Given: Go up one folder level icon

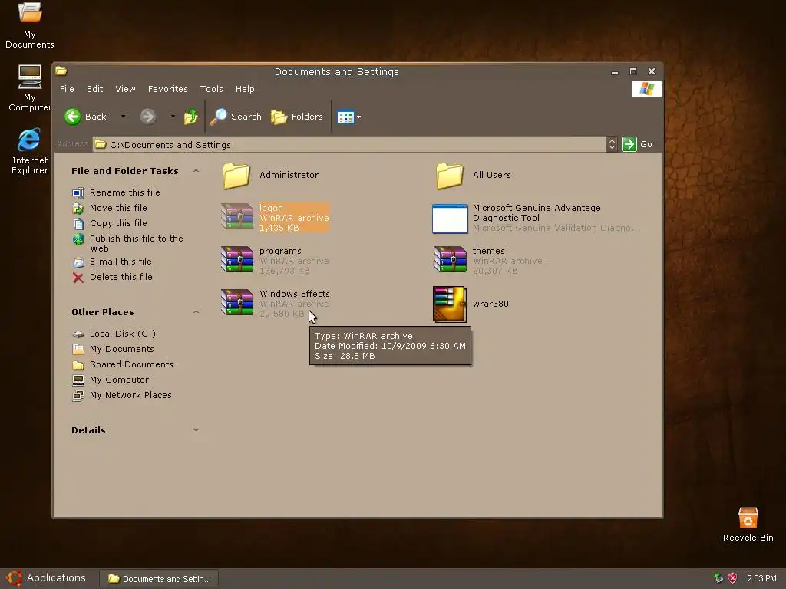Looking at the screenshot, I should (x=190, y=117).
